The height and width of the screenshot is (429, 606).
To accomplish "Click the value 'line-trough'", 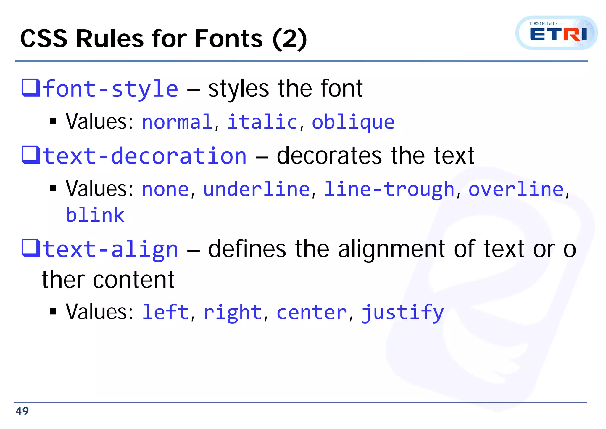I will [x=389, y=190].
